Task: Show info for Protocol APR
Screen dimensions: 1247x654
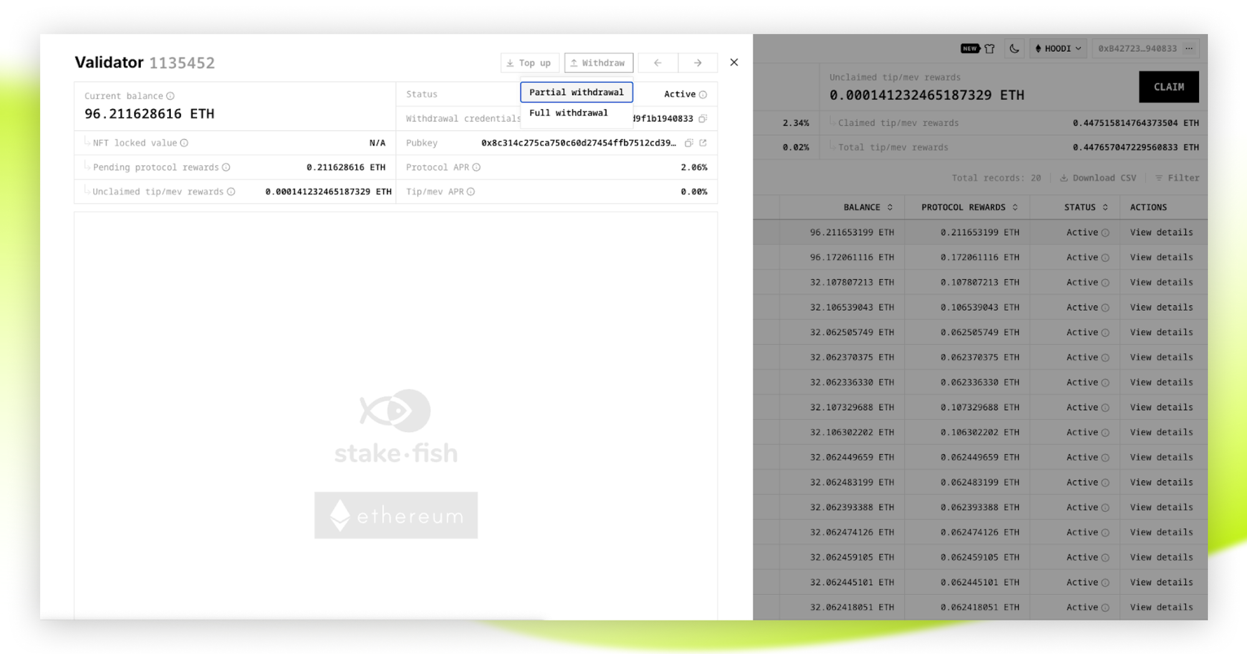Action: tap(476, 168)
